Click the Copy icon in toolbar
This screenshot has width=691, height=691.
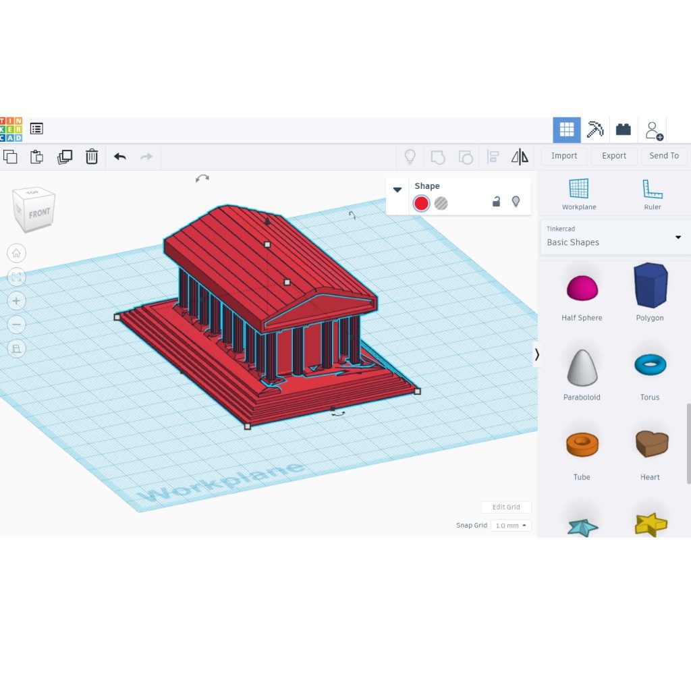[x=10, y=157]
